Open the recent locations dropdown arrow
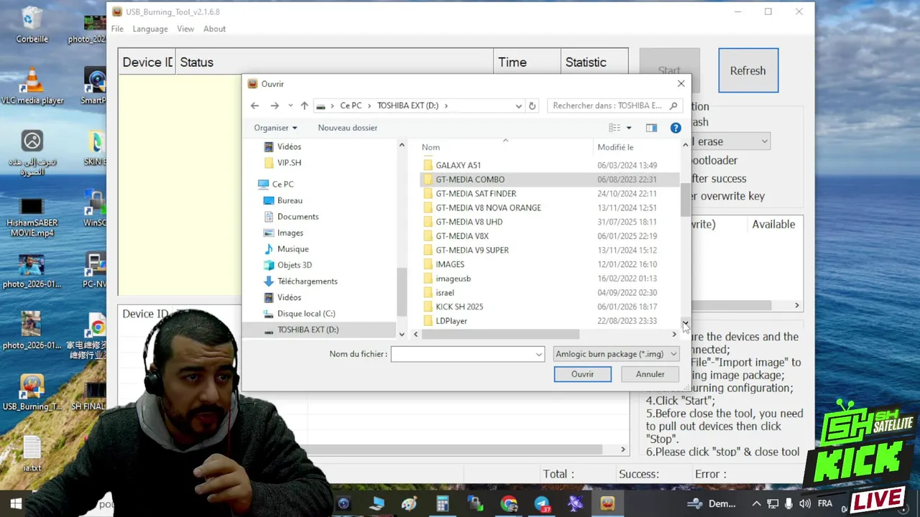 click(290, 106)
